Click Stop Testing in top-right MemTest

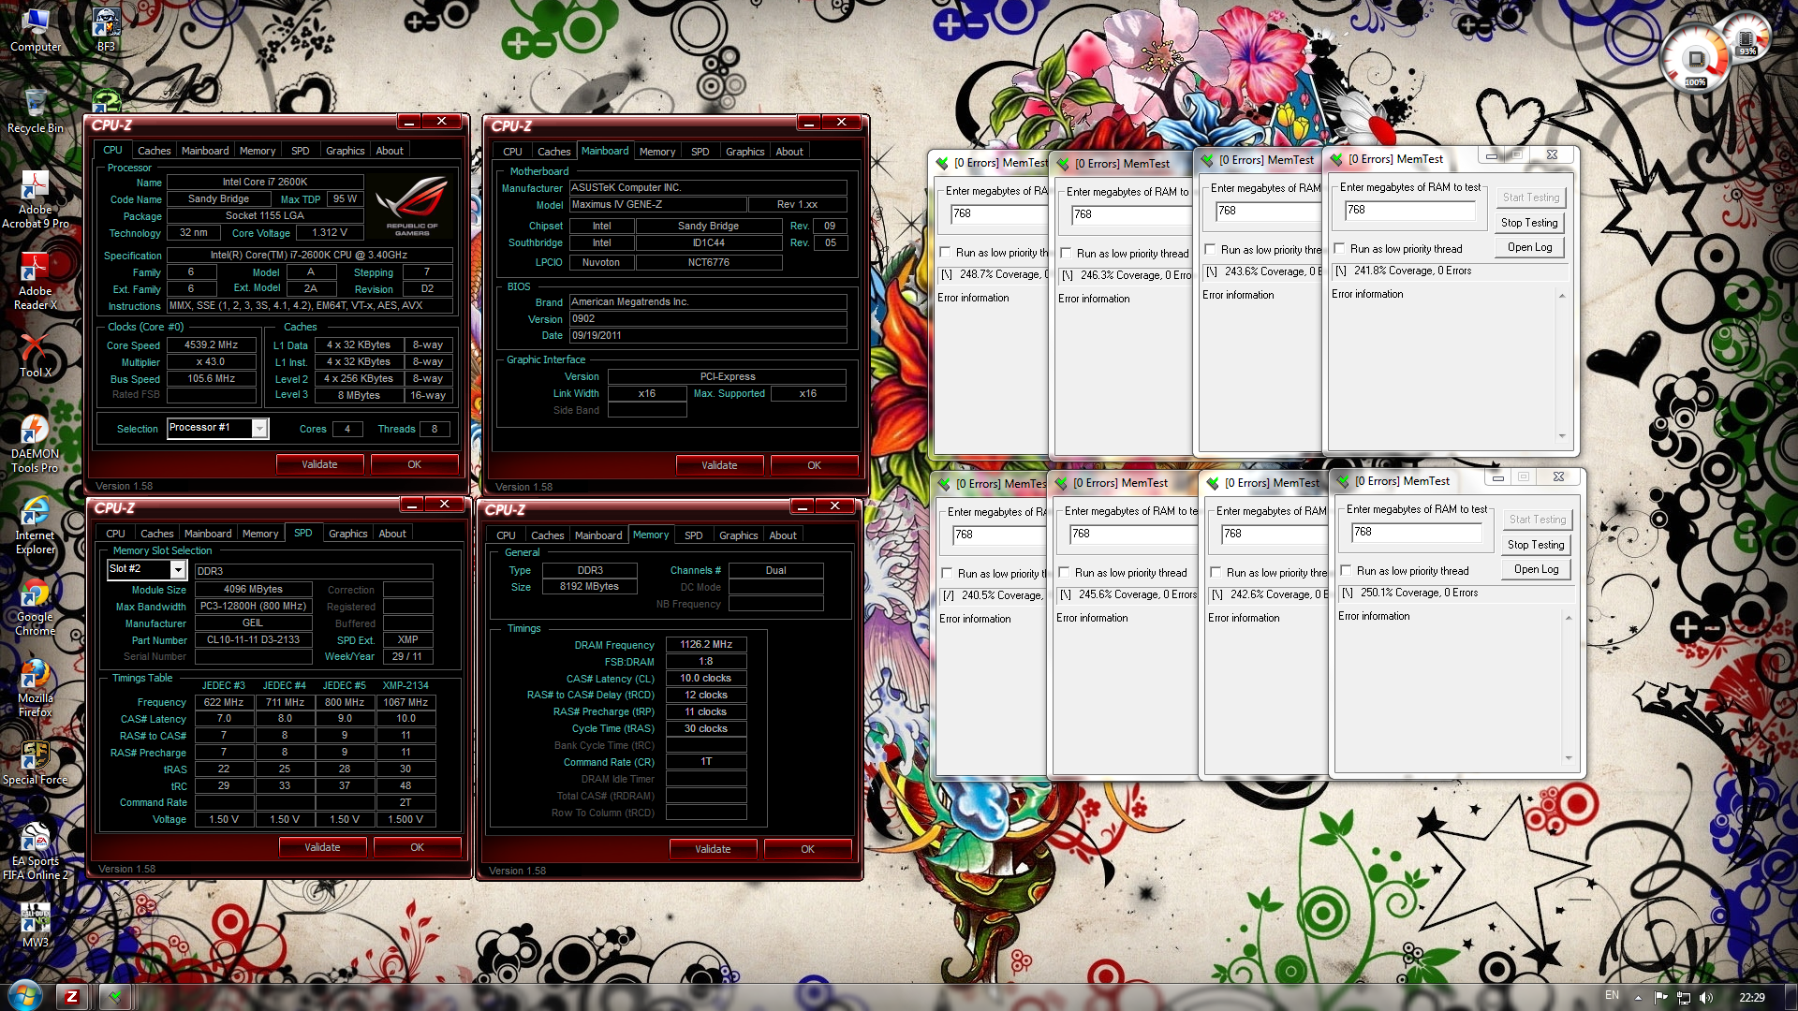point(1528,223)
